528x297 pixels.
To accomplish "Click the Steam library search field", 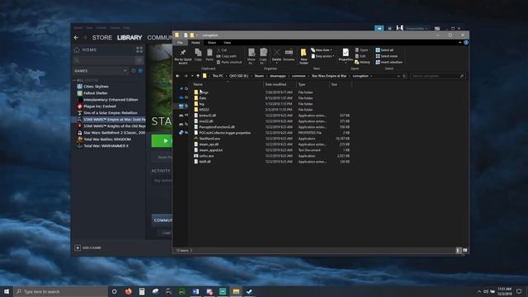I will pyautogui.click(x=105, y=60).
